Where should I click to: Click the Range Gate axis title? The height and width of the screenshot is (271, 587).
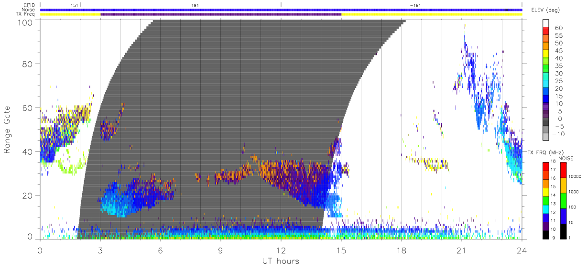pyautogui.click(x=7, y=130)
